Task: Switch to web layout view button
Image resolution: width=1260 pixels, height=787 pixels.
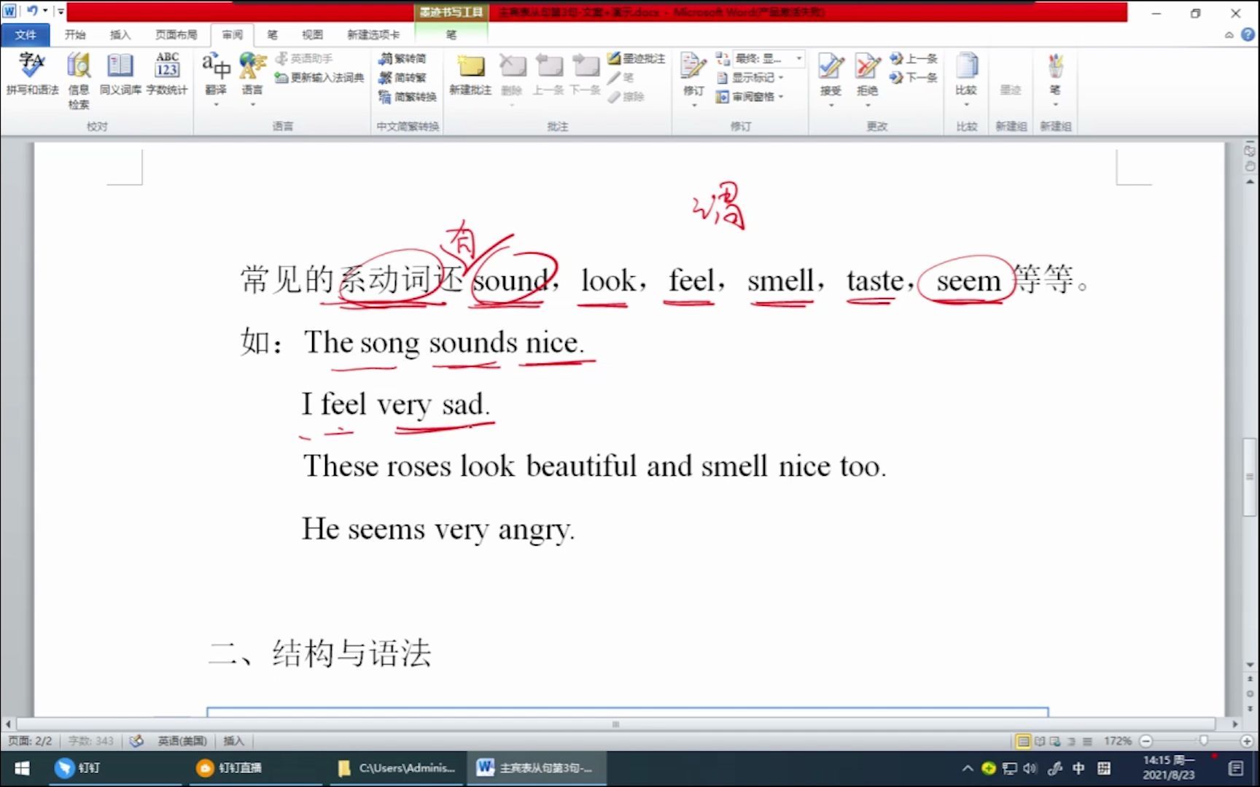Action: tap(1055, 741)
